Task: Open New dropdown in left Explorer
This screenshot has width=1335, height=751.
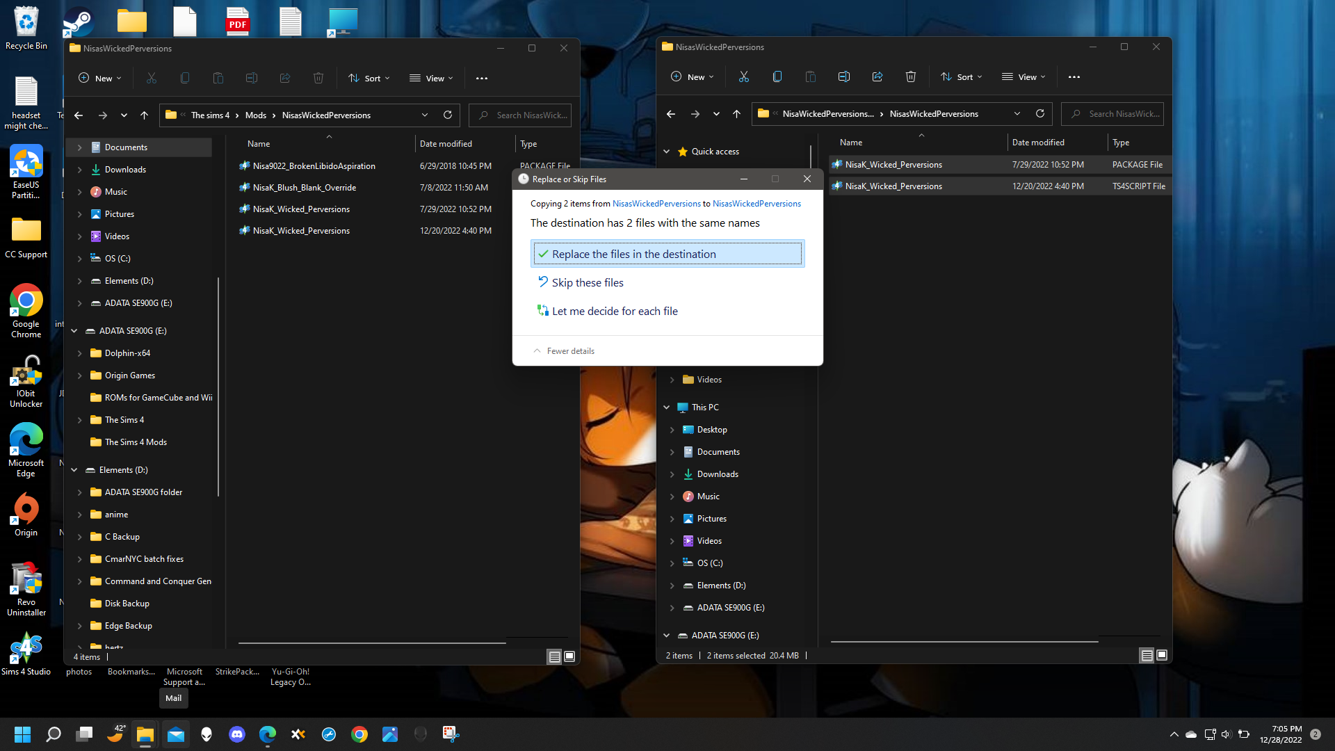Action: tap(100, 79)
